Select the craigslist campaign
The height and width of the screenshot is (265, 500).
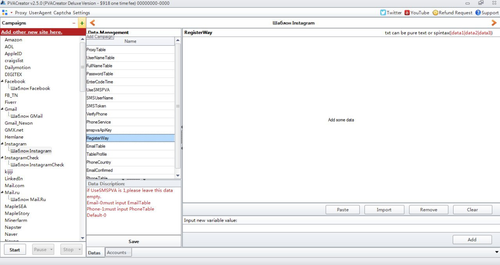coord(14,60)
